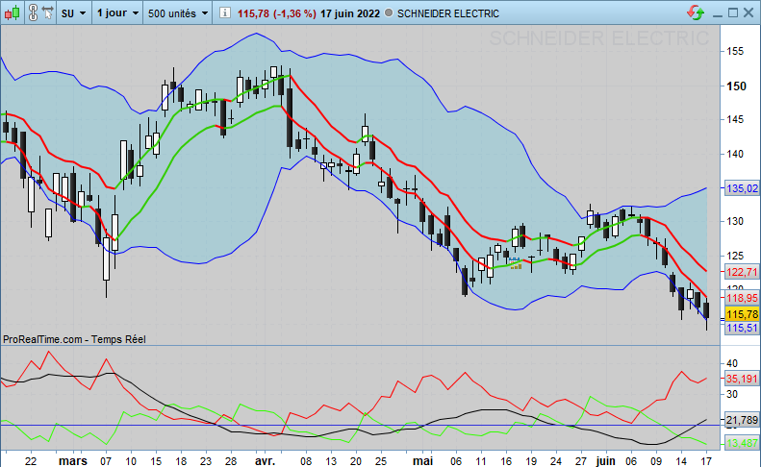The image size is (761, 467).
Task: Click the yellow 115,78 current price label
Action: tap(742, 314)
